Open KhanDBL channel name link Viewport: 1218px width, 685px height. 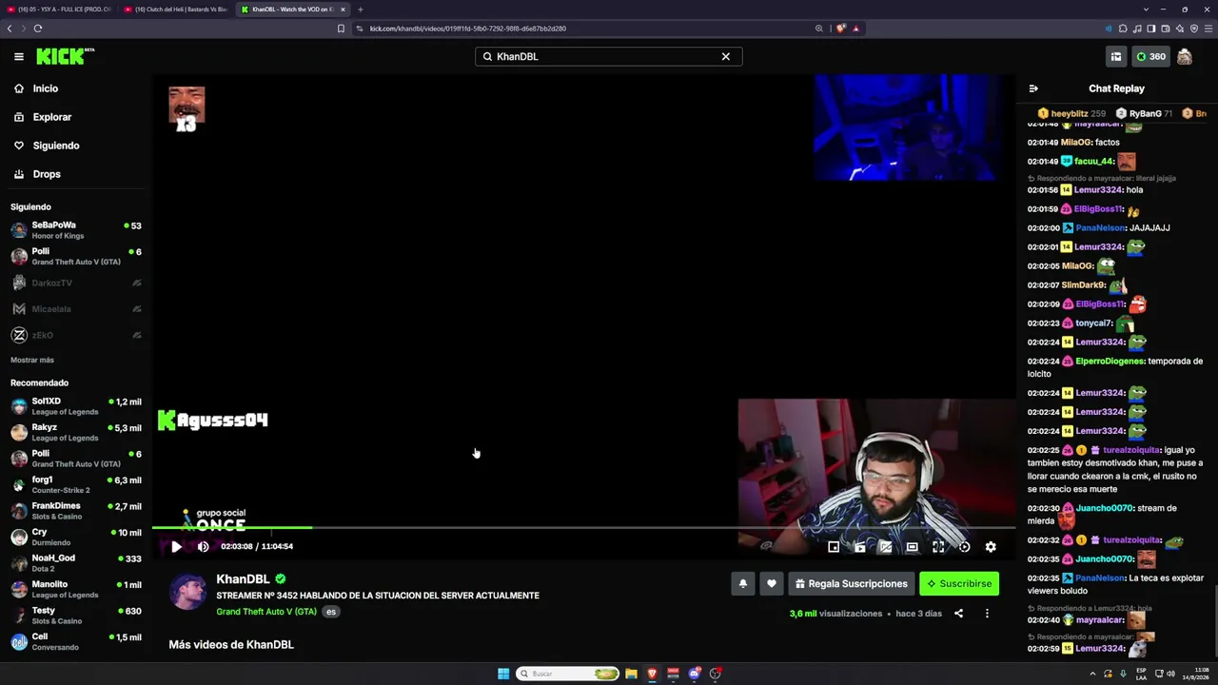243,578
